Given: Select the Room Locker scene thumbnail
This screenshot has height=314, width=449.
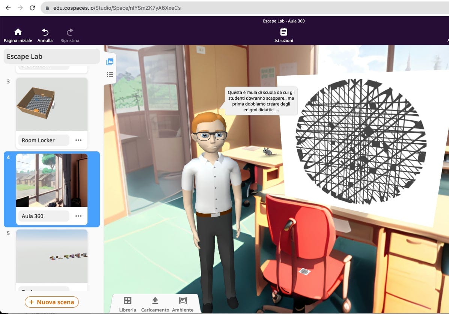Looking at the screenshot, I should pos(52,105).
